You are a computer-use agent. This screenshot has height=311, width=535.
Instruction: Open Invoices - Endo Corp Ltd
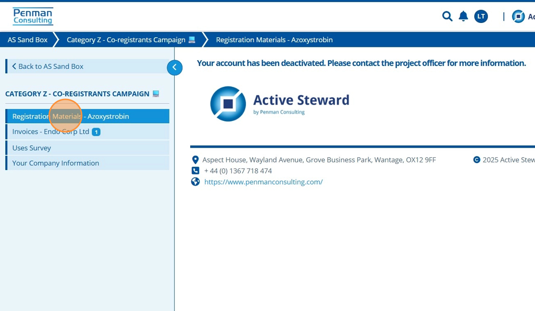pos(87,132)
